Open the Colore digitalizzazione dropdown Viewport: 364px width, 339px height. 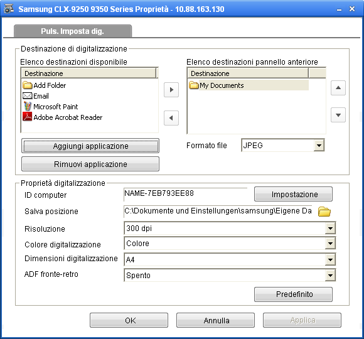[330, 244]
